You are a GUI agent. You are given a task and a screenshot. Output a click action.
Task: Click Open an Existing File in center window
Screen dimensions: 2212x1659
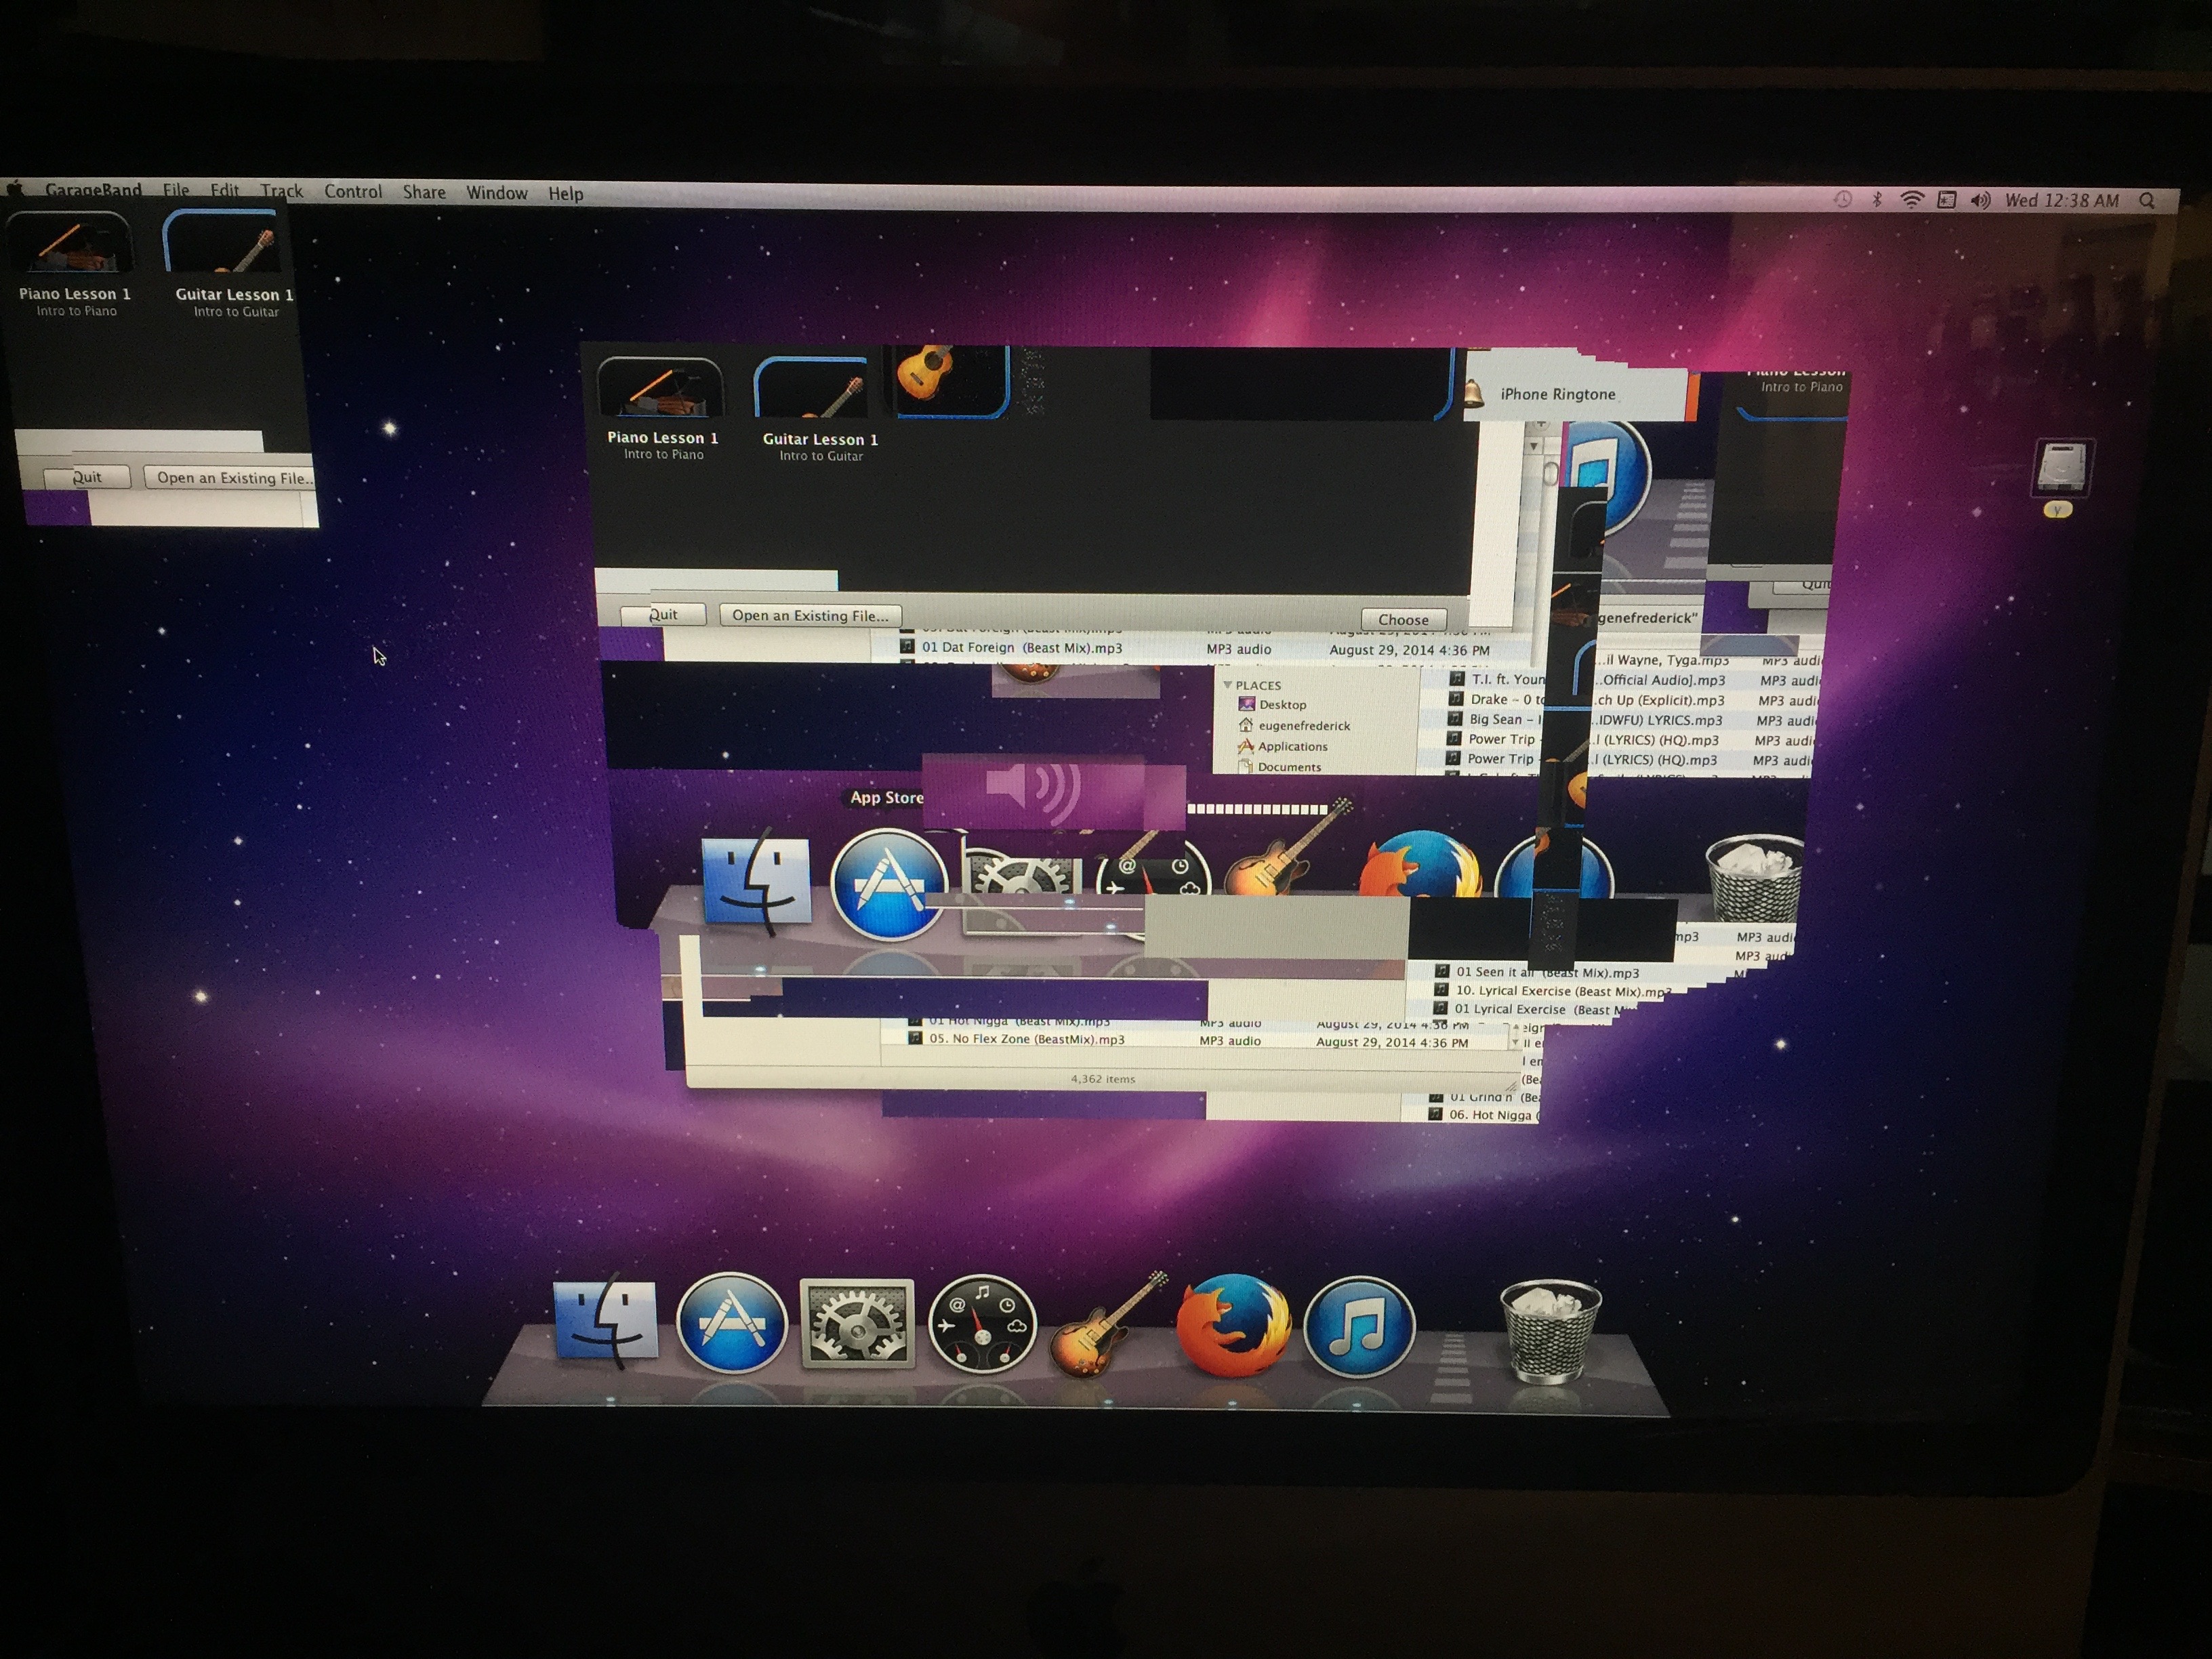point(810,615)
